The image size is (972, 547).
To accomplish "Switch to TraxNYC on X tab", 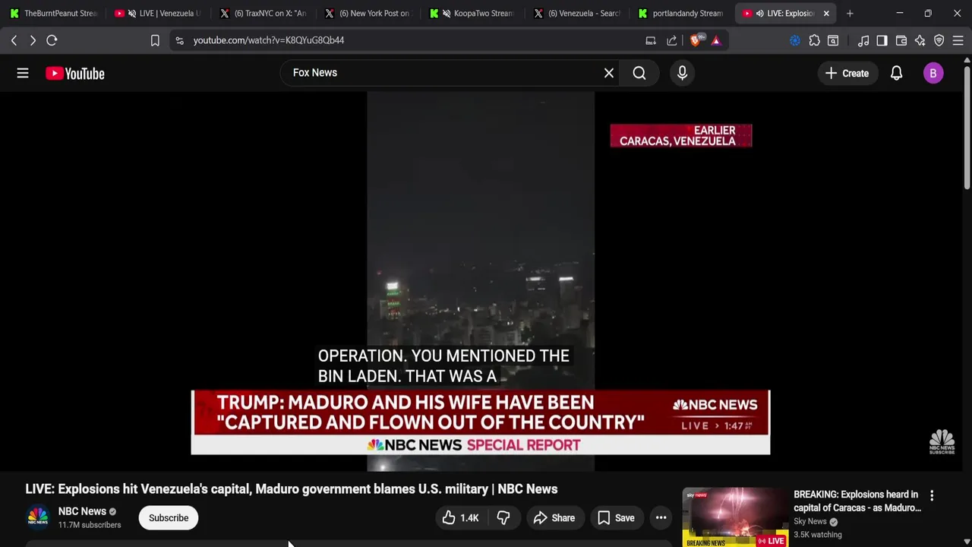I will [263, 13].
